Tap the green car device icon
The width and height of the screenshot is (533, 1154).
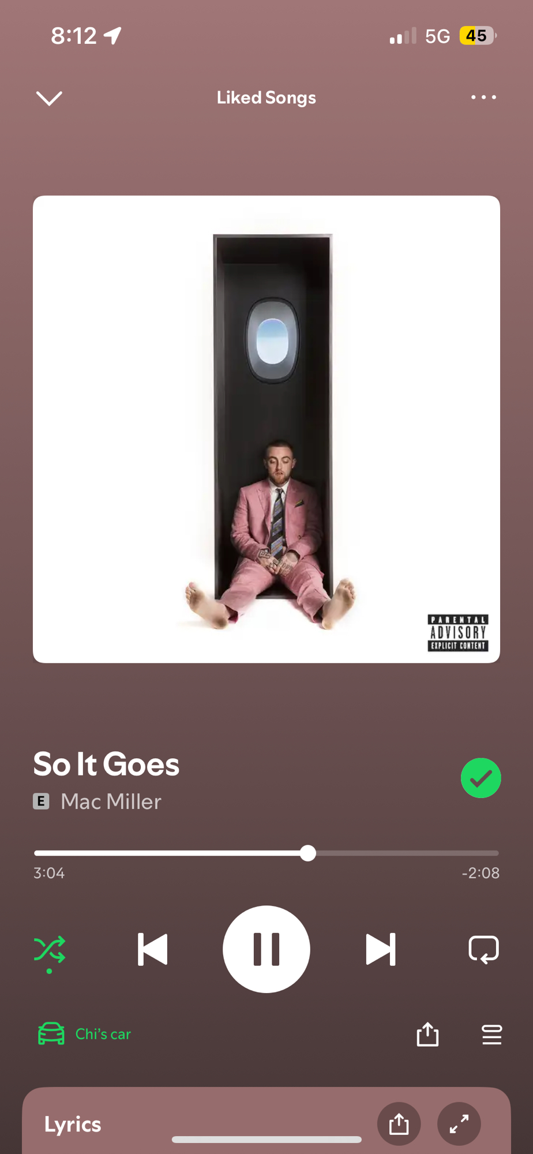click(51, 1033)
